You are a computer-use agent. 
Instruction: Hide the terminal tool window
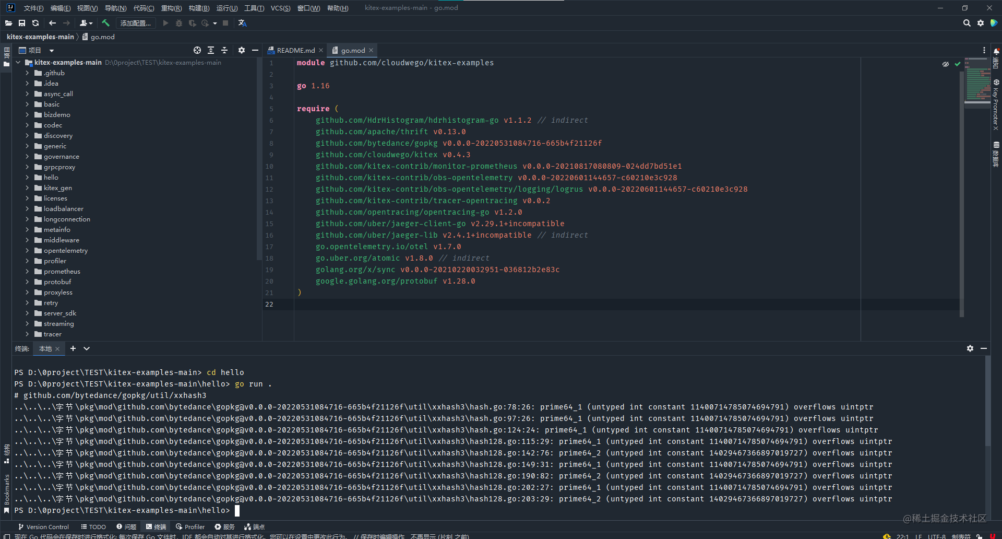click(984, 348)
